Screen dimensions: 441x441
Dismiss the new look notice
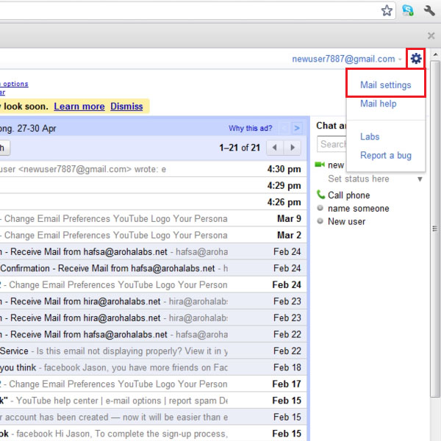126,107
